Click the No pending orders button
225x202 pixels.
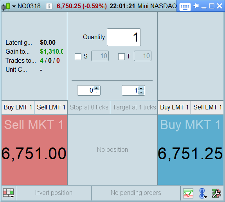tap(136, 193)
